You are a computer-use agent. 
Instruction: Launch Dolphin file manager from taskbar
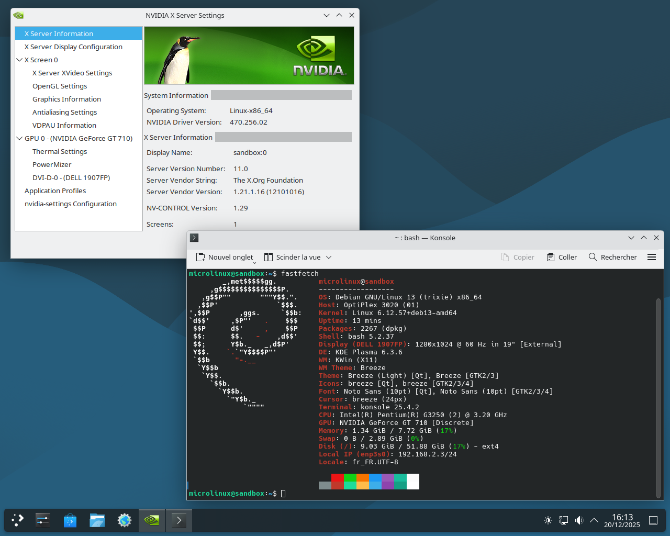(x=97, y=520)
